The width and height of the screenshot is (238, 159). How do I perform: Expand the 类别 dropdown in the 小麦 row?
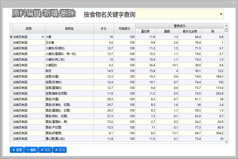[43, 37]
